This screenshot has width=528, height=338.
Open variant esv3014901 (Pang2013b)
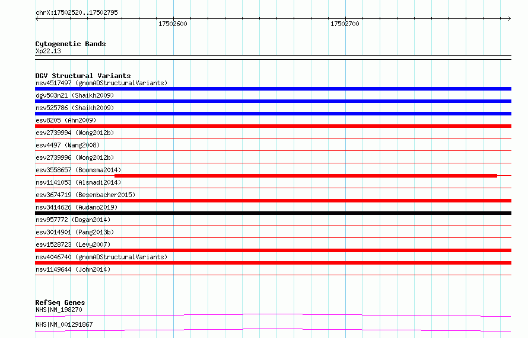pos(75,232)
